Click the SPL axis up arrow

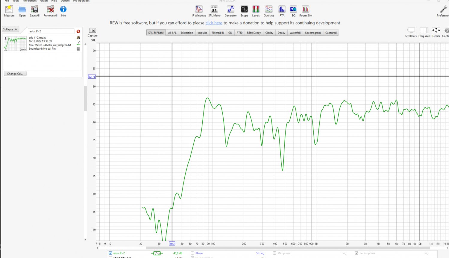85,44
